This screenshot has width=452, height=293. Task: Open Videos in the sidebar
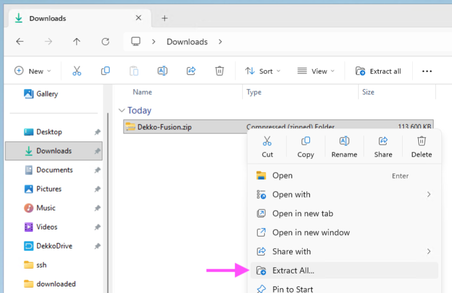click(53, 227)
